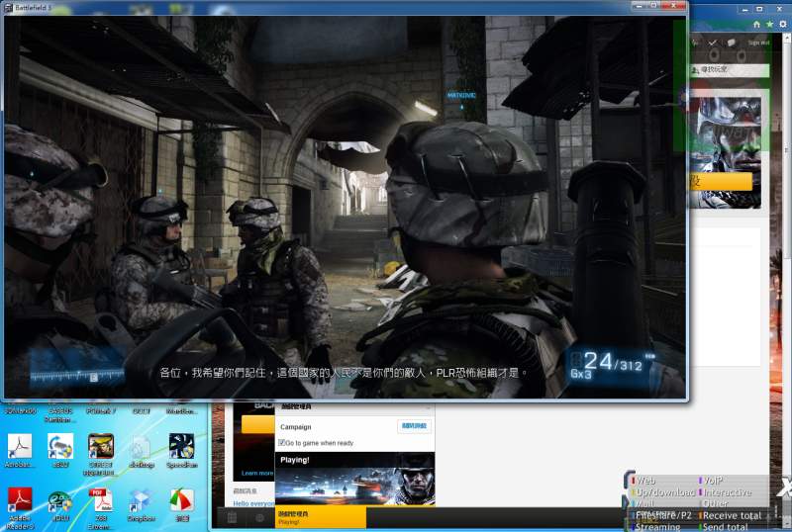The width and height of the screenshot is (792, 532).
Task: Minimize the Battlelog browser window
Action: click(x=744, y=9)
